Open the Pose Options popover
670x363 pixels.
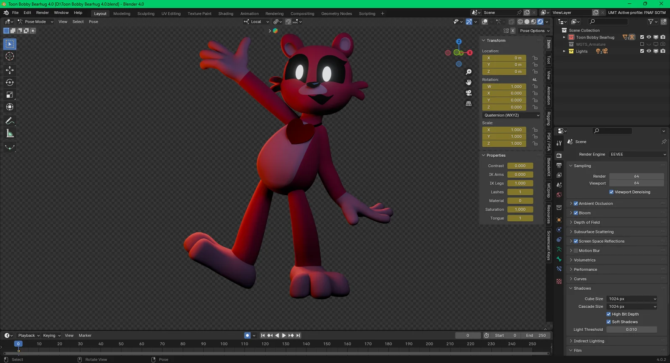[x=534, y=31]
